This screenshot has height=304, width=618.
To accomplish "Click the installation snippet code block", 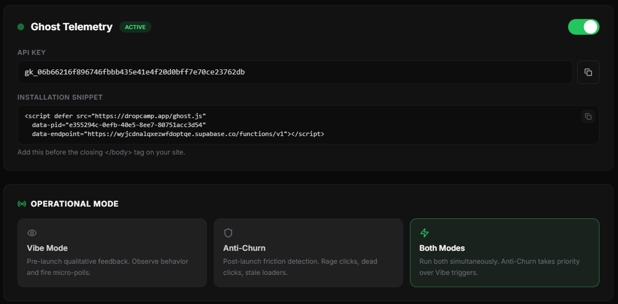I will pyautogui.click(x=308, y=125).
